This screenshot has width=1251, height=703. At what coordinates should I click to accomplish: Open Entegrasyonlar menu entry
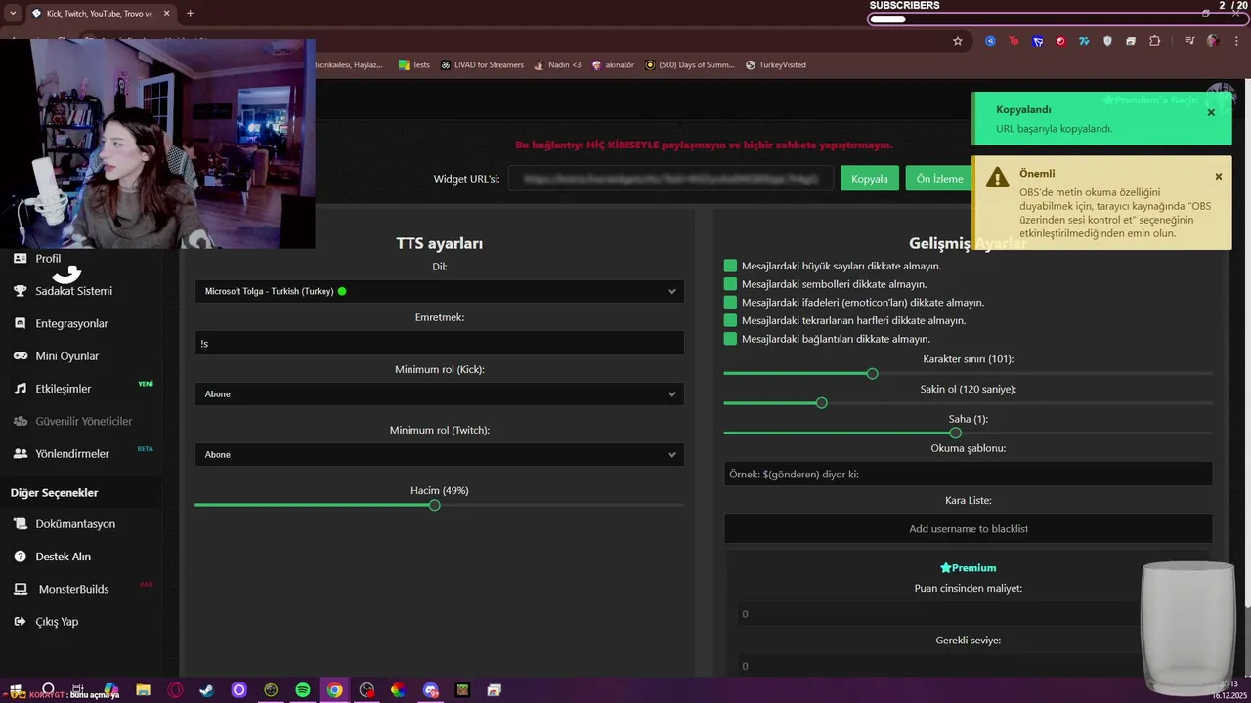coord(71,323)
